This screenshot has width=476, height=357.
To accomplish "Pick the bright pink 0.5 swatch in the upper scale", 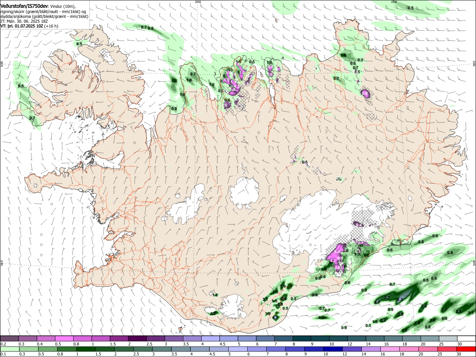I will tap(64, 338).
